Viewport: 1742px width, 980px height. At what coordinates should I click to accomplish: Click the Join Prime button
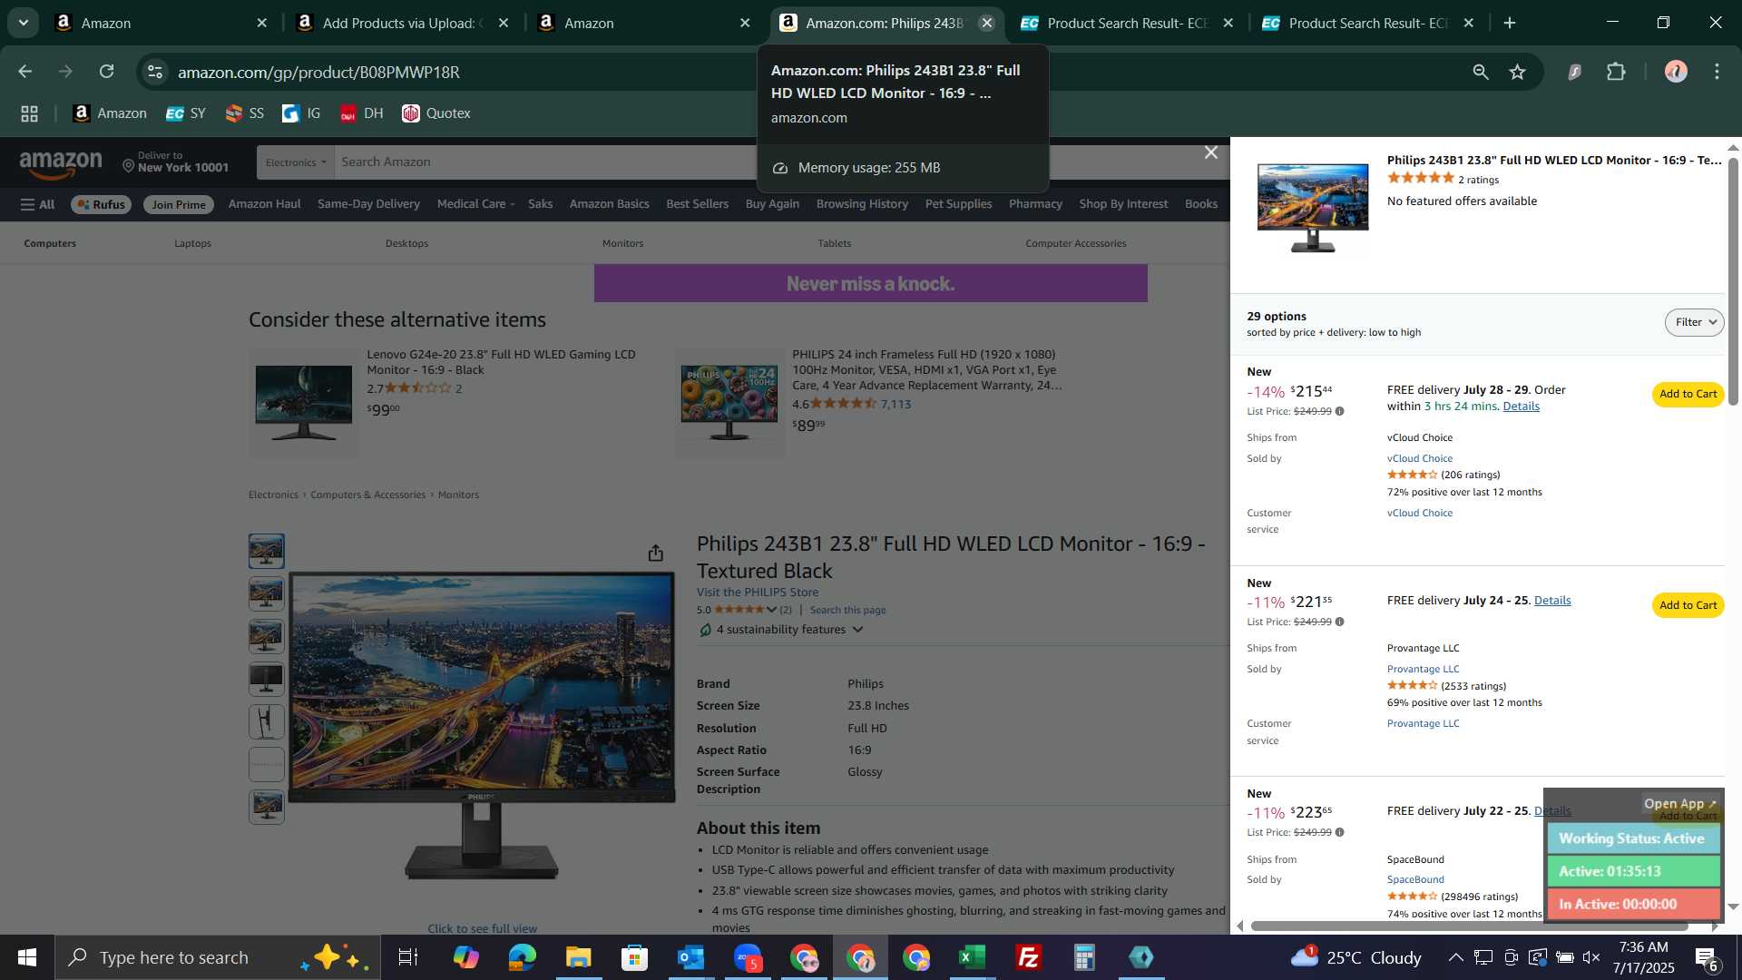[179, 205]
